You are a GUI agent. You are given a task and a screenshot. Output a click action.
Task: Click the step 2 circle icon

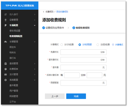pyautogui.click(x=74, y=28)
